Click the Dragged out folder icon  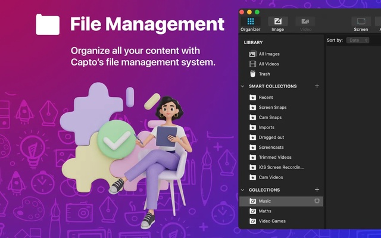(x=252, y=137)
